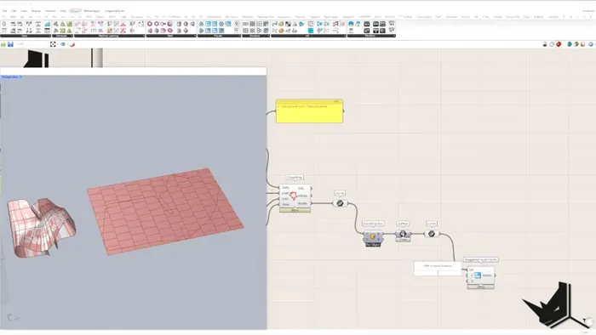Toggle the eye preview icon in canvas toolbar
This screenshot has width=596, height=335.
point(63,44)
